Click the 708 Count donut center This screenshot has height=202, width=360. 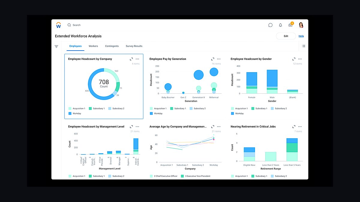tap(104, 83)
